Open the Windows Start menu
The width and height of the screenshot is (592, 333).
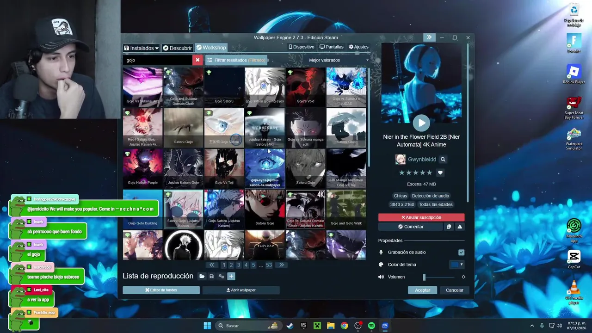click(x=207, y=326)
